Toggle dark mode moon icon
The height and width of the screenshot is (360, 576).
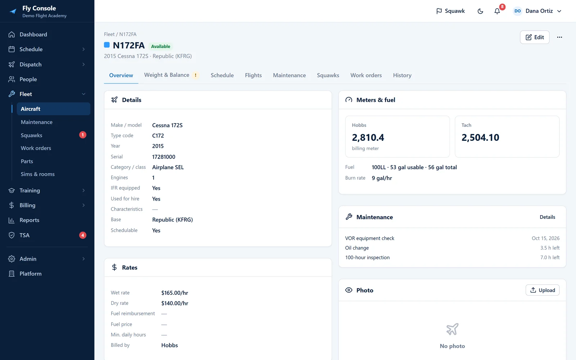480,11
